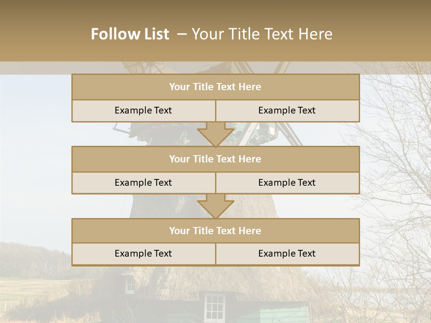This screenshot has width=431, height=323.
Task: Click the down arrow between first and second blocks
Action: 215,134
